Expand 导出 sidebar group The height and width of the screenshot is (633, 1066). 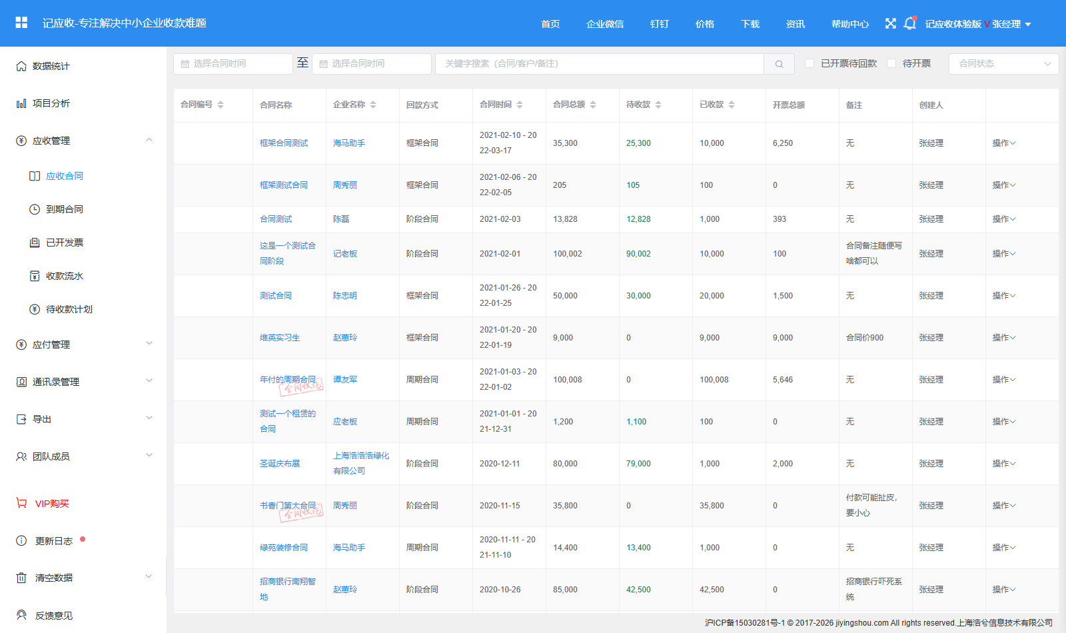(x=84, y=419)
